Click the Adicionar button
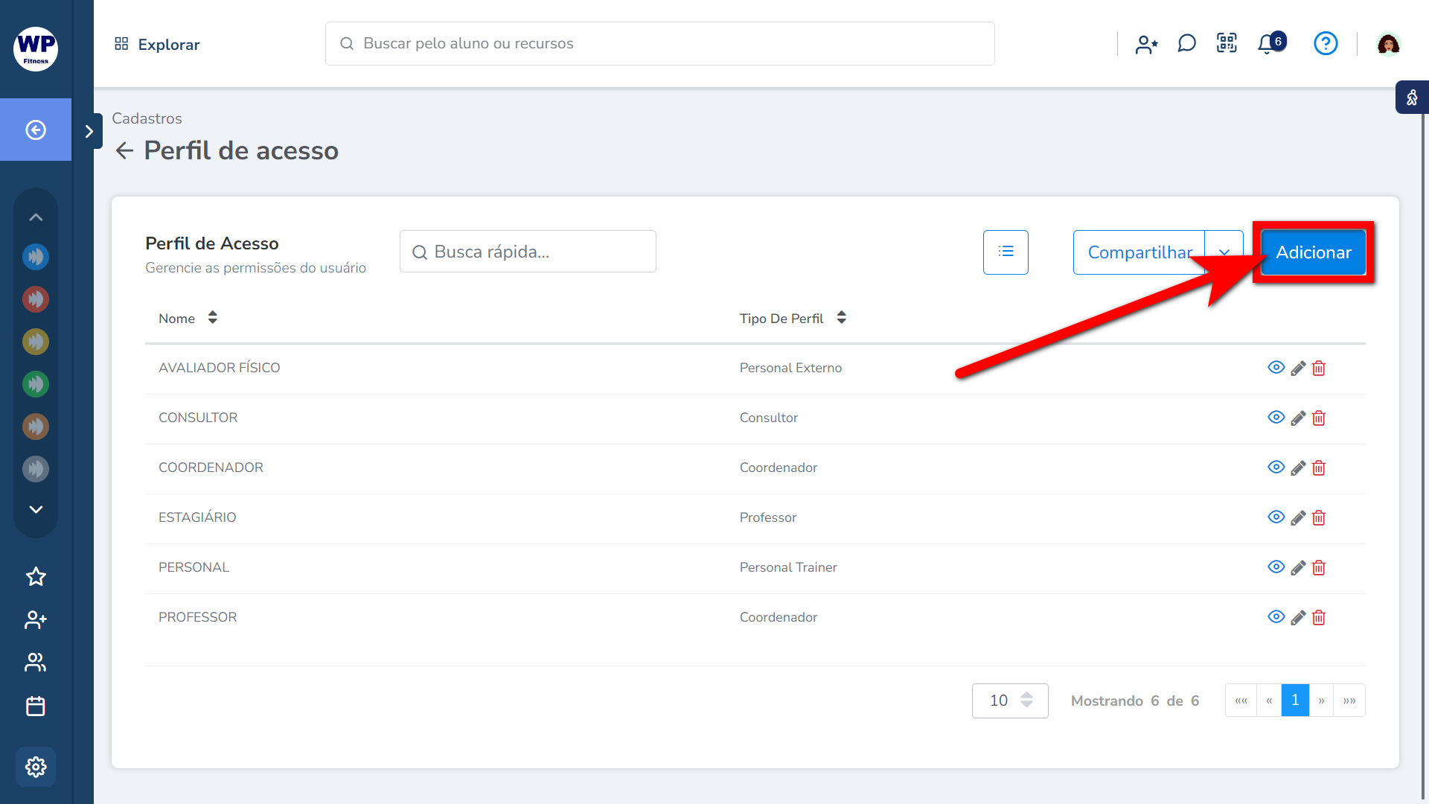The image size is (1429, 804). [x=1313, y=252]
